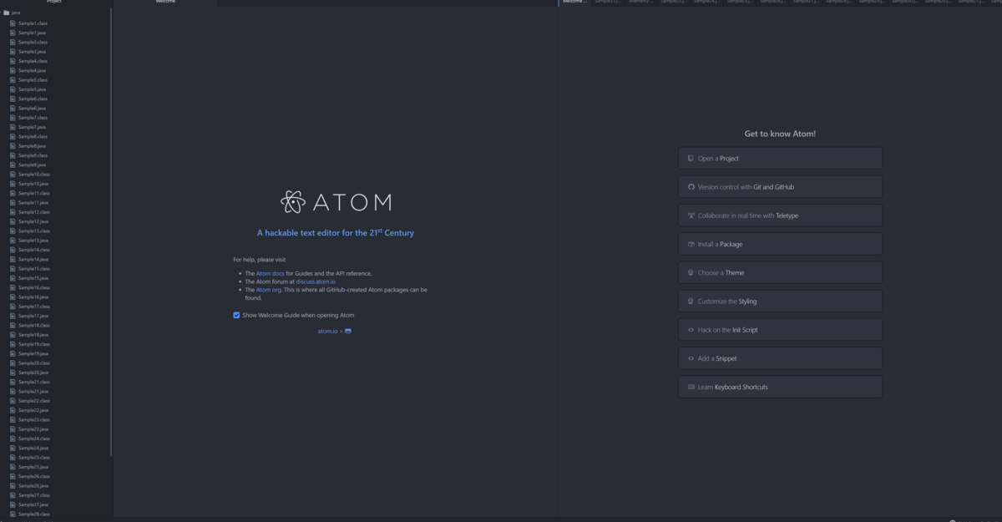Image resolution: width=1002 pixels, height=522 pixels.
Task: Open the Atom org link
Action: pos(269,290)
